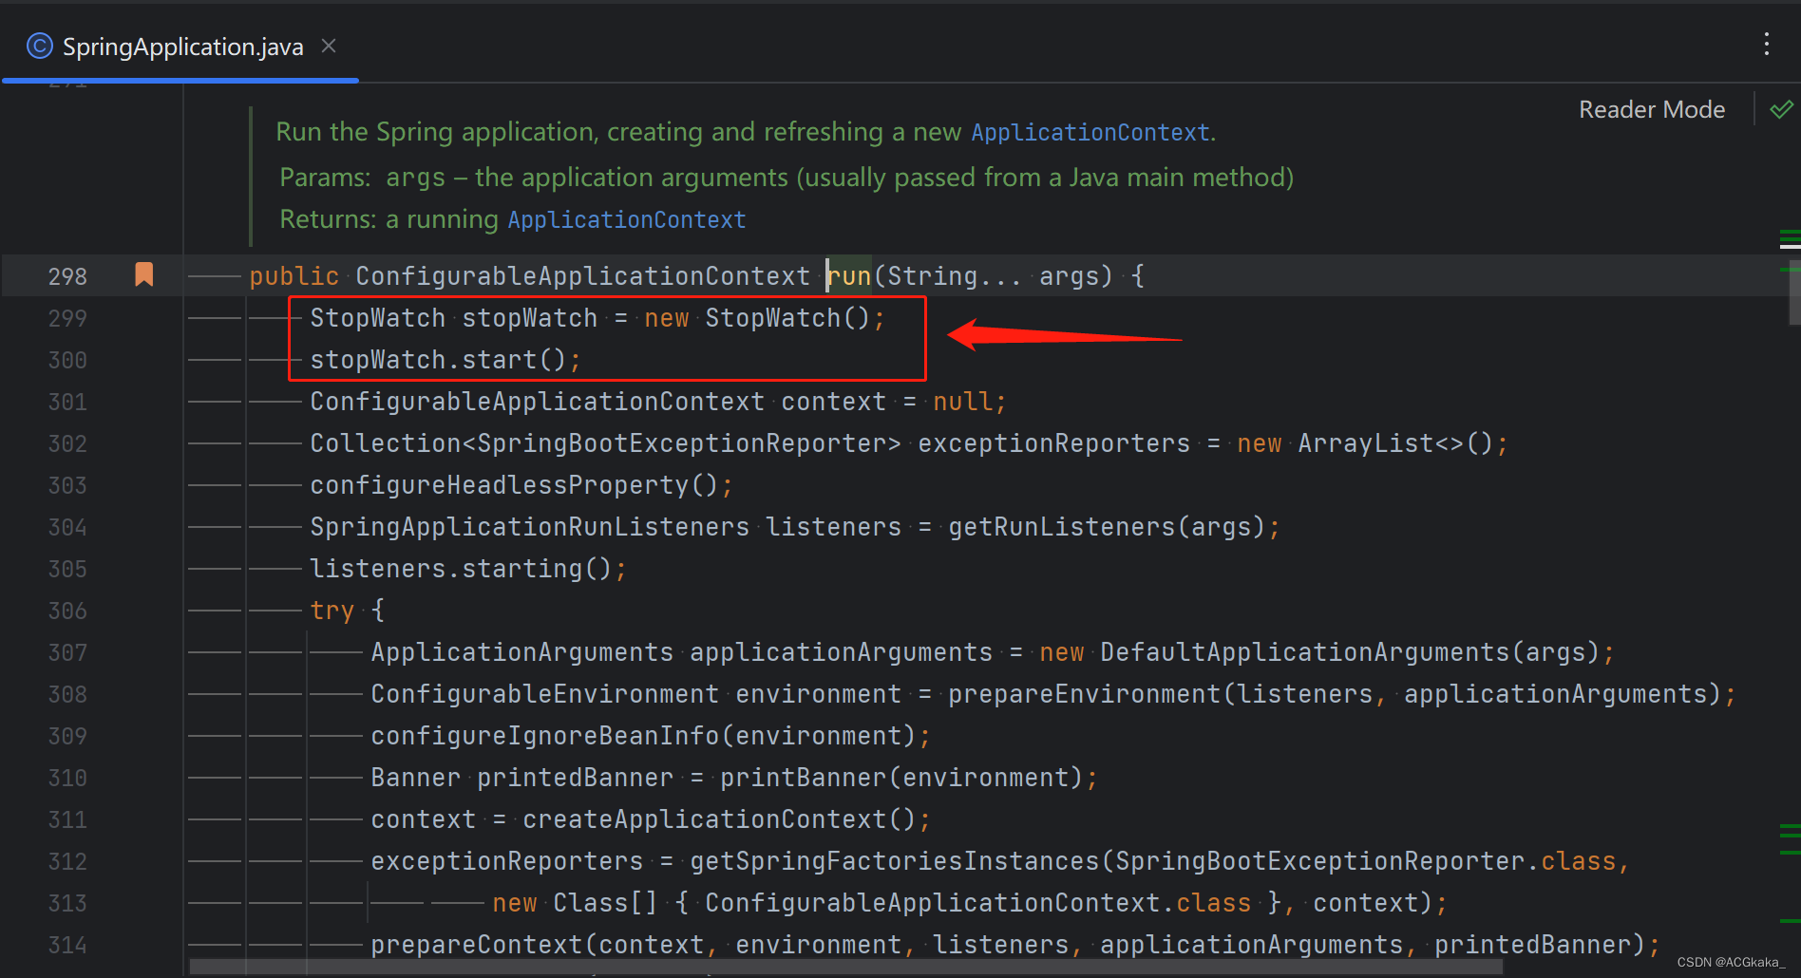Click the green inspections checkmark icon
The width and height of the screenshot is (1801, 978).
pos(1781,110)
